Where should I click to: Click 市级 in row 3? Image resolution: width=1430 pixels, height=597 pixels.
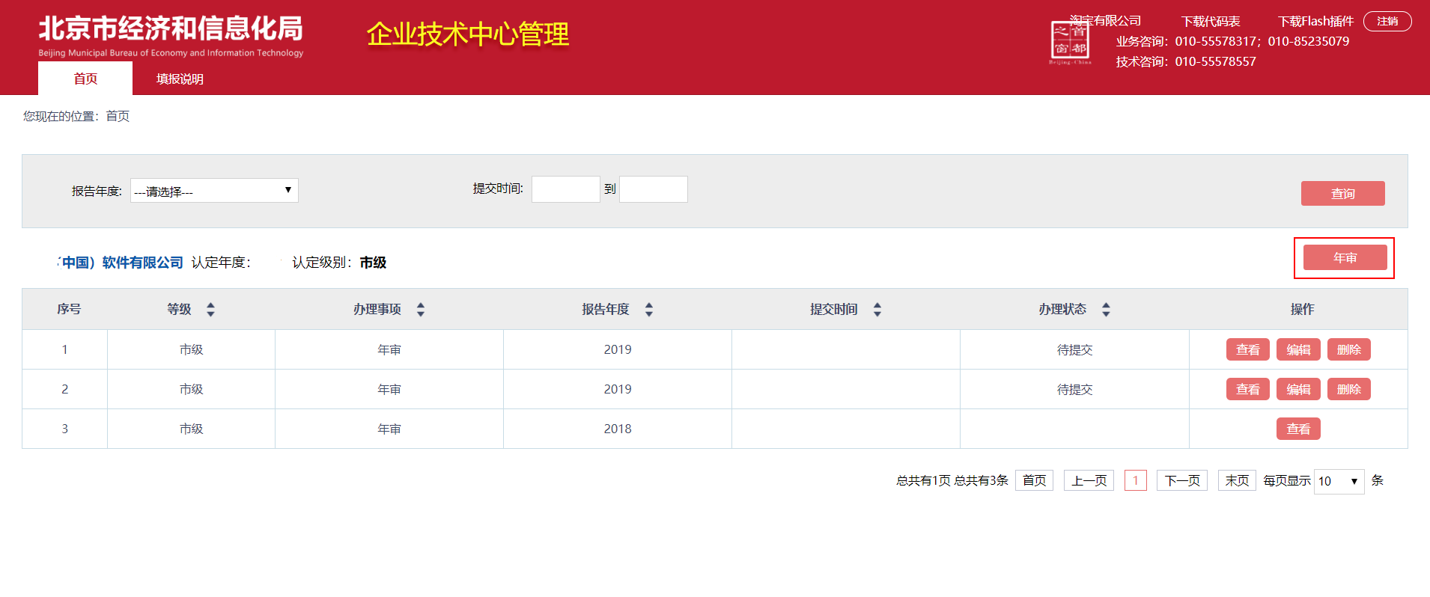pyautogui.click(x=191, y=429)
